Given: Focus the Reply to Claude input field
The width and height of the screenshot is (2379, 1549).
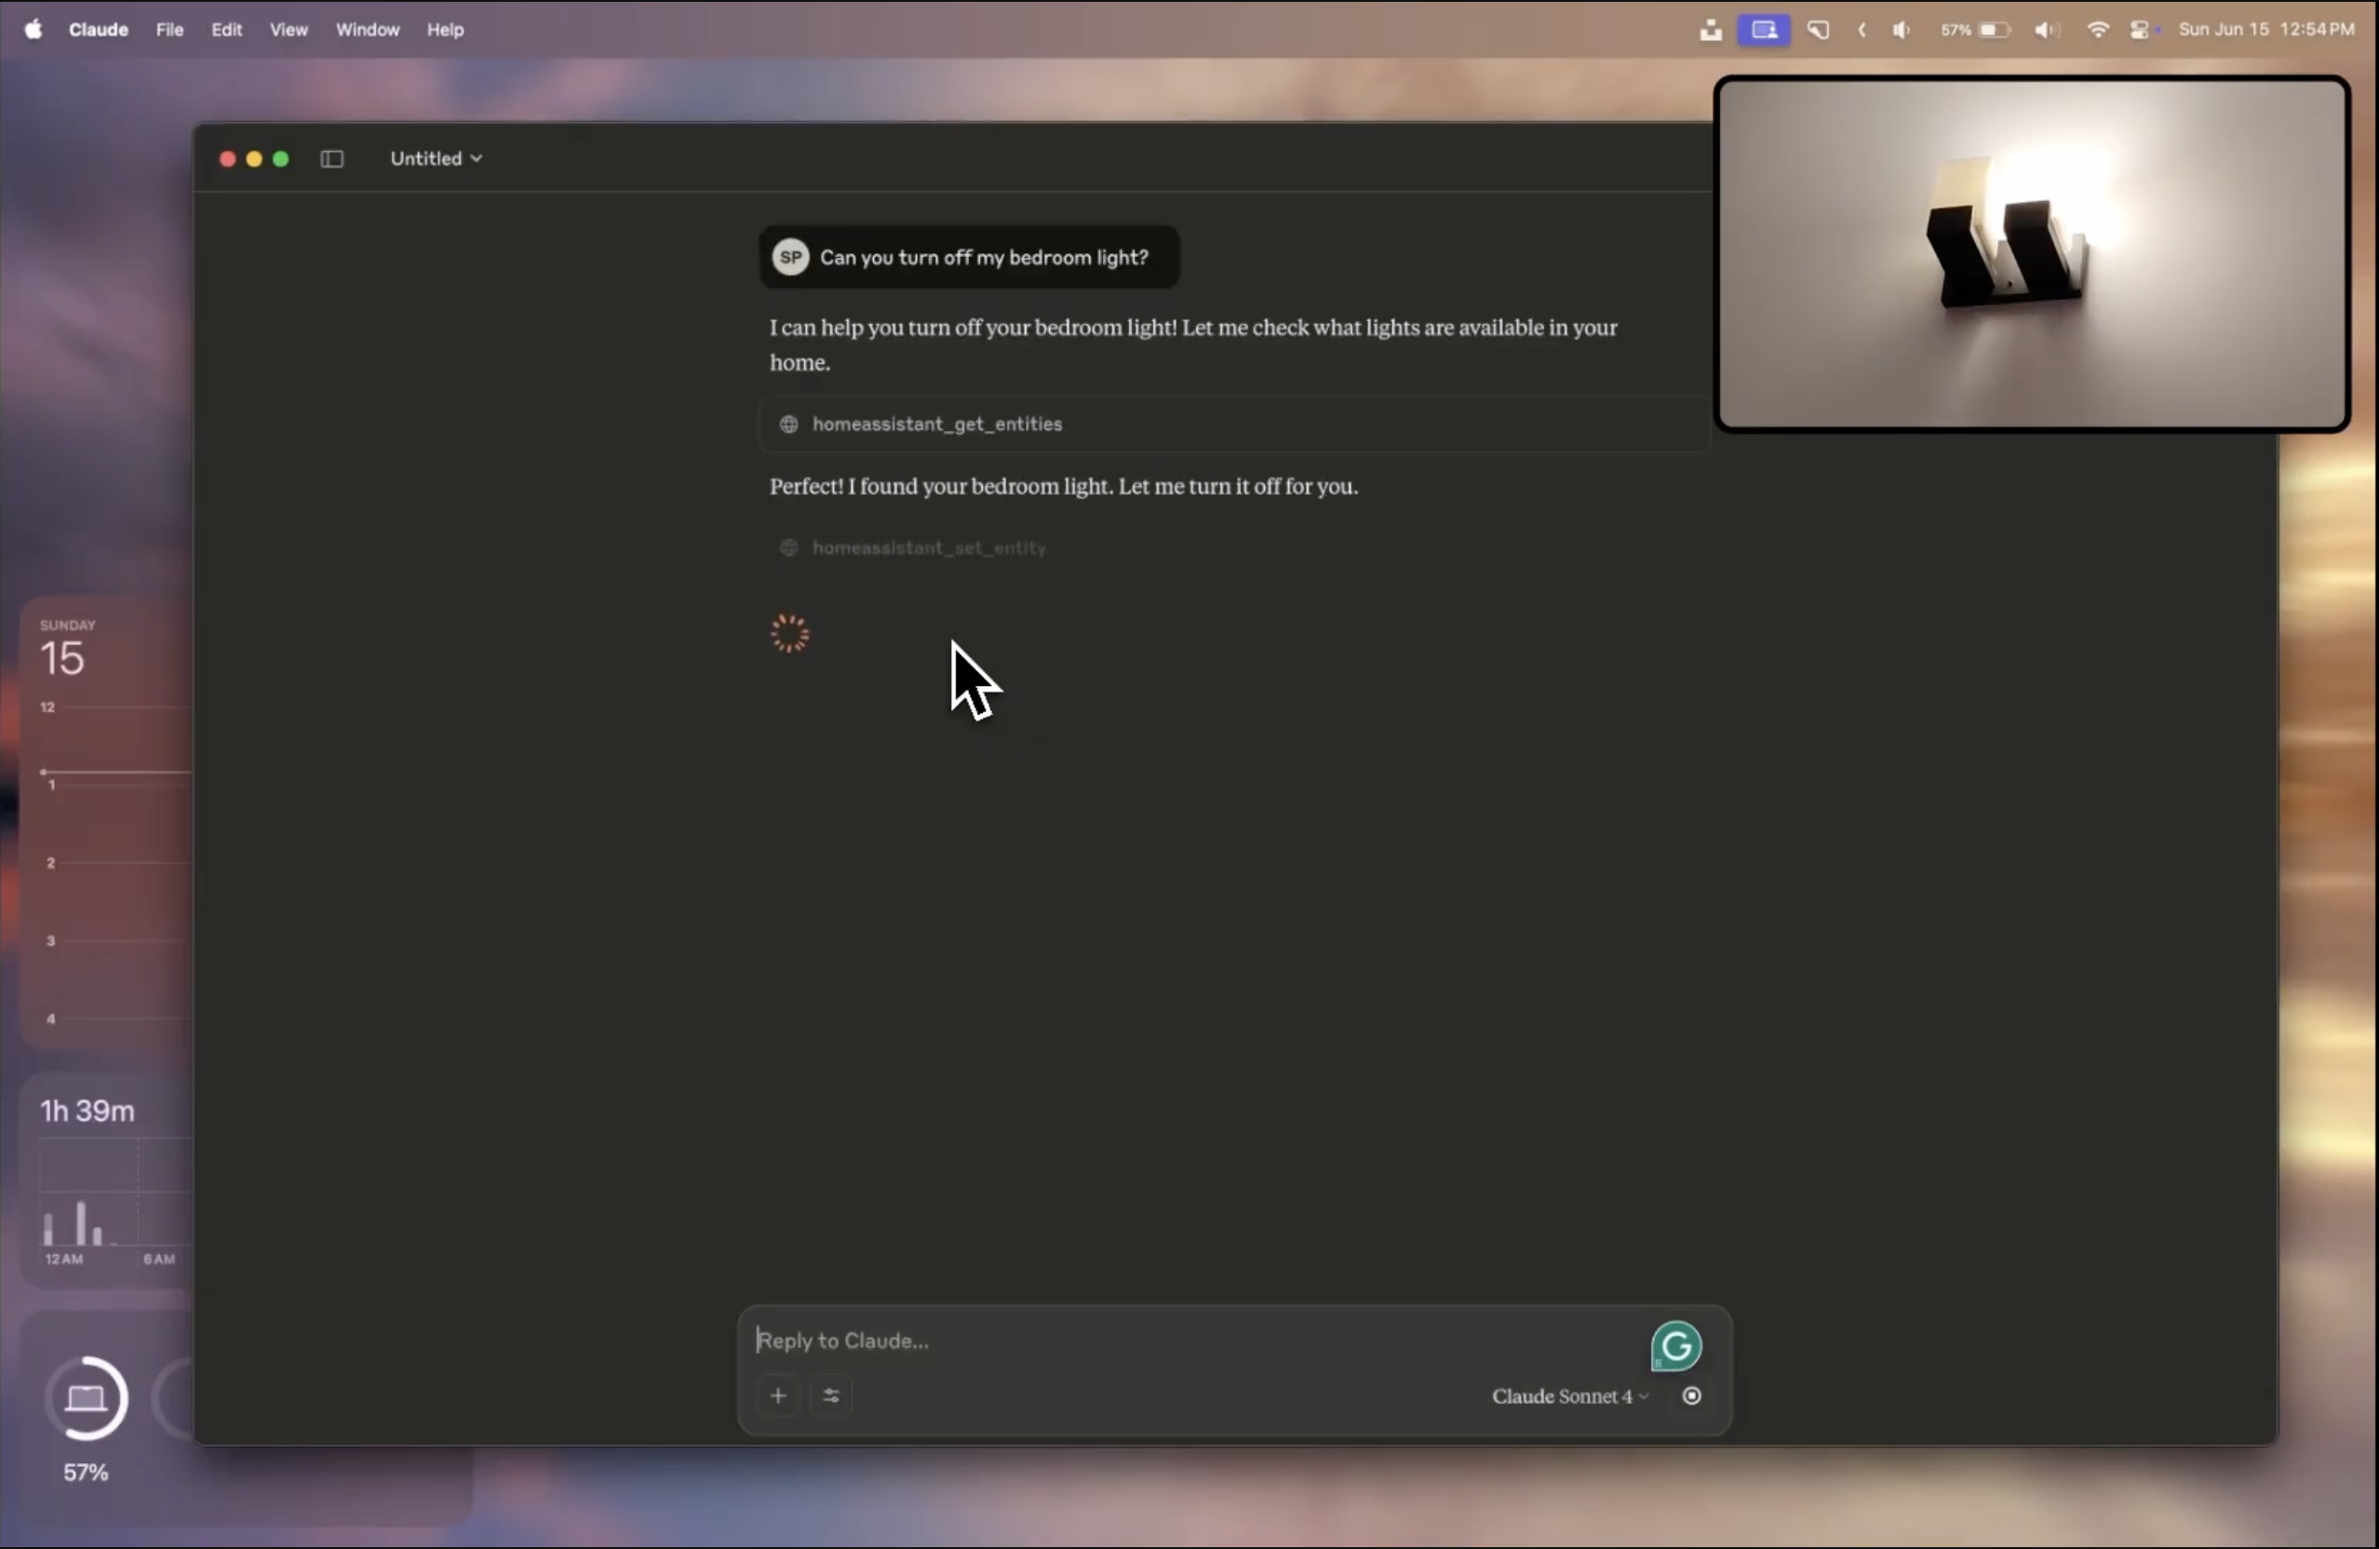Looking at the screenshot, I should (1199, 1341).
